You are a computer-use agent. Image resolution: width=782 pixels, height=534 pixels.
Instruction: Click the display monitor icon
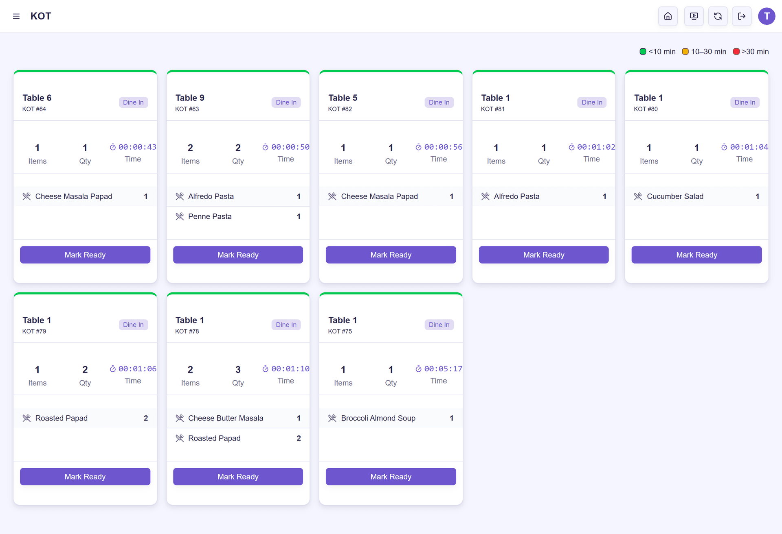click(x=694, y=16)
